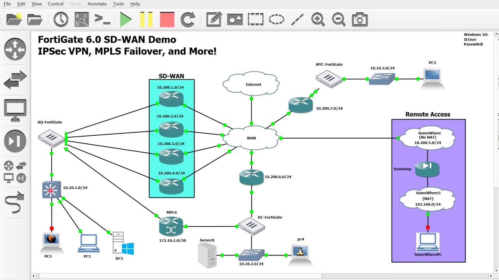Click the Zoom in magnifier
Viewport: 499px width, 280px height.
[318, 19]
